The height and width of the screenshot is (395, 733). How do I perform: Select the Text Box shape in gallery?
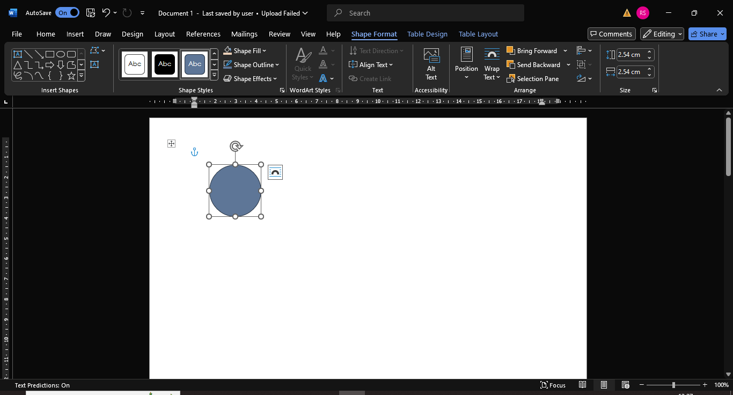pyautogui.click(x=18, y=54)
